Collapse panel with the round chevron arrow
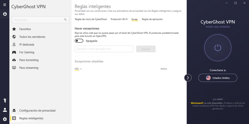 point(188,78)
